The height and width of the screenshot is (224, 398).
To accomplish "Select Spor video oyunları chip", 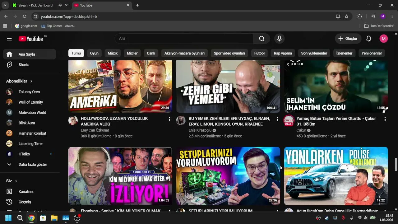I will coord(229,53).
